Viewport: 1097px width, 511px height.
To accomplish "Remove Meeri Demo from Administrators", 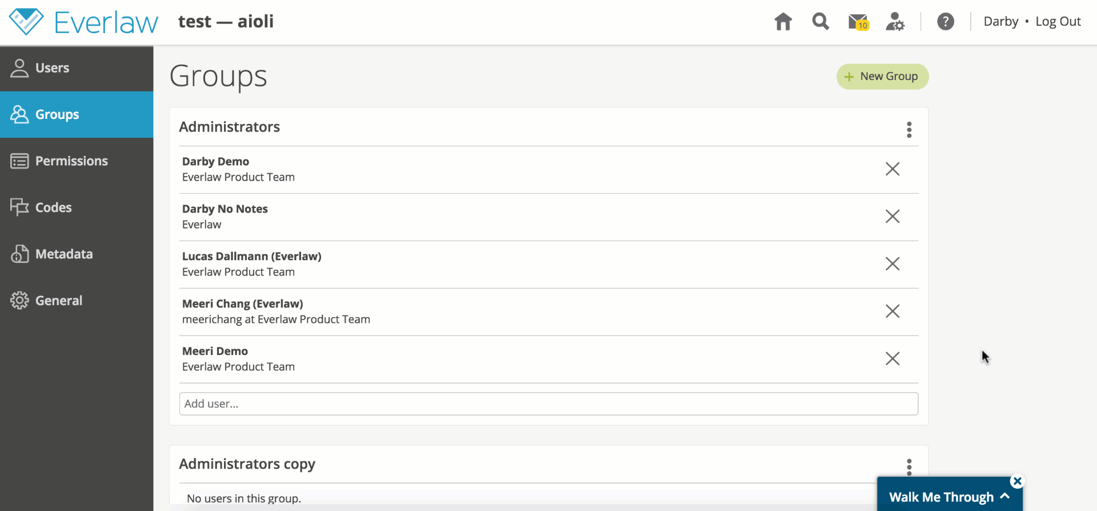I will [x=892, y=359].
